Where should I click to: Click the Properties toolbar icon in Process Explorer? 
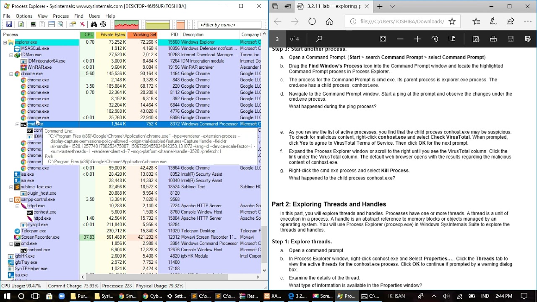(73, 25)
